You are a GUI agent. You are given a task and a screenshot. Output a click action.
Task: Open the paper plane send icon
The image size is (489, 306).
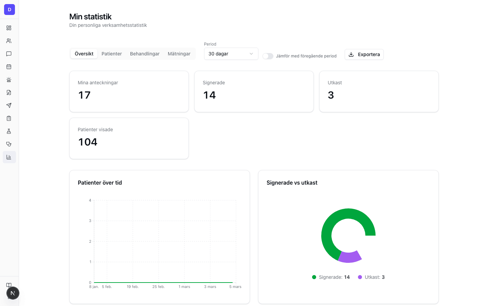[9, 105]
